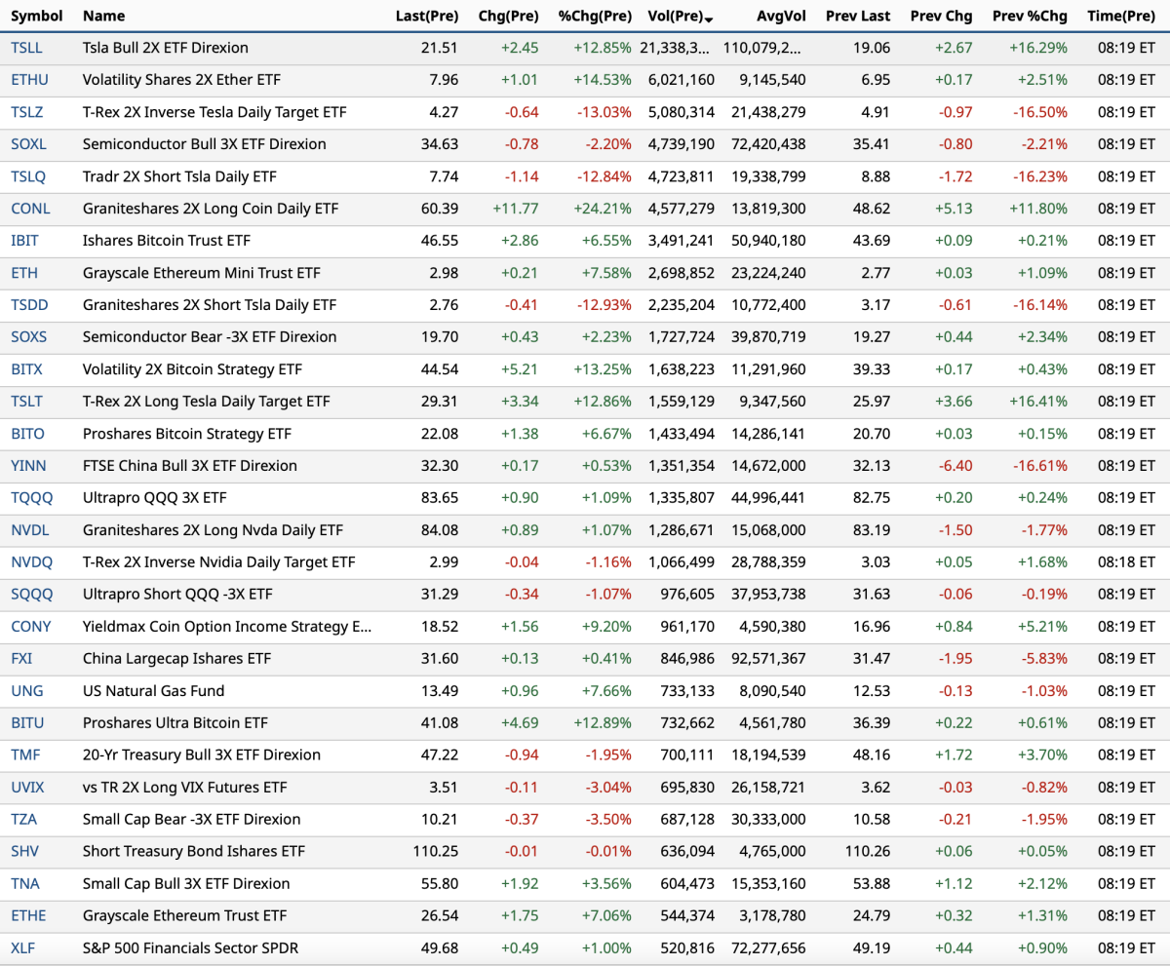Sort table by Symbol column header
1170x966 pixels.
click(37, 17)
